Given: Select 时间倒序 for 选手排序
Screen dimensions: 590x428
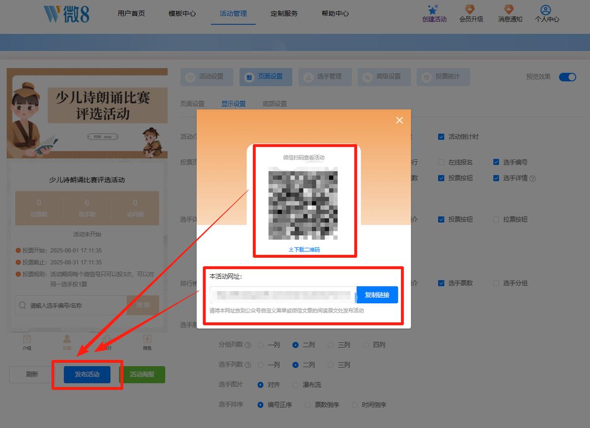Looking at the screenshot, I should 354,405.
